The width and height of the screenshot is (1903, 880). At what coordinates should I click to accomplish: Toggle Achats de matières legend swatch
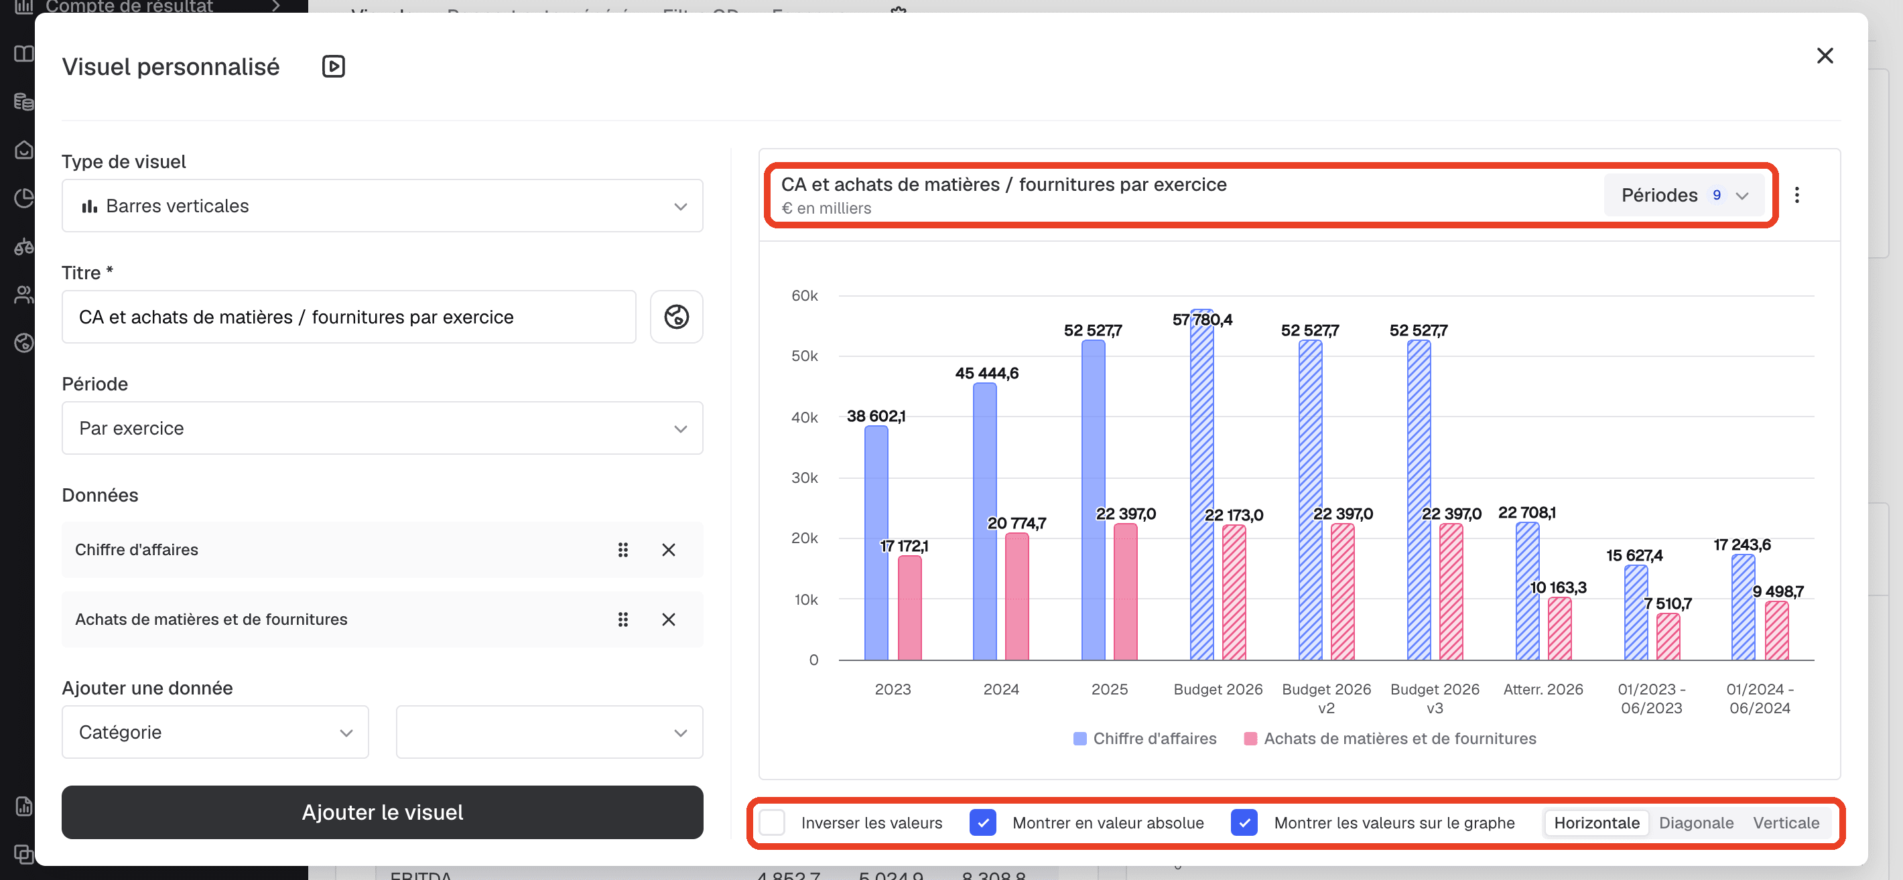click(1250, 738)
